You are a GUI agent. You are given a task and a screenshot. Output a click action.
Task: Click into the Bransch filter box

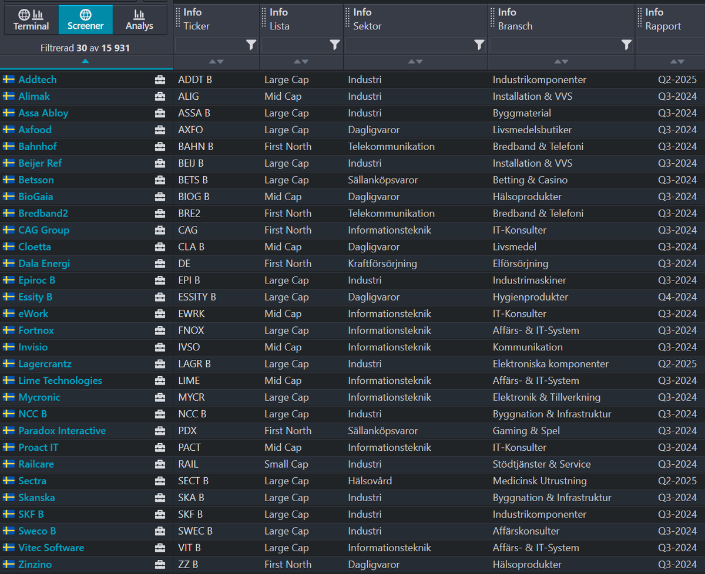click(x=555, y=45)
